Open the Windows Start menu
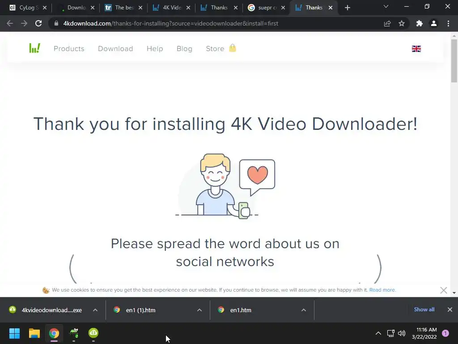 (14, 333)
